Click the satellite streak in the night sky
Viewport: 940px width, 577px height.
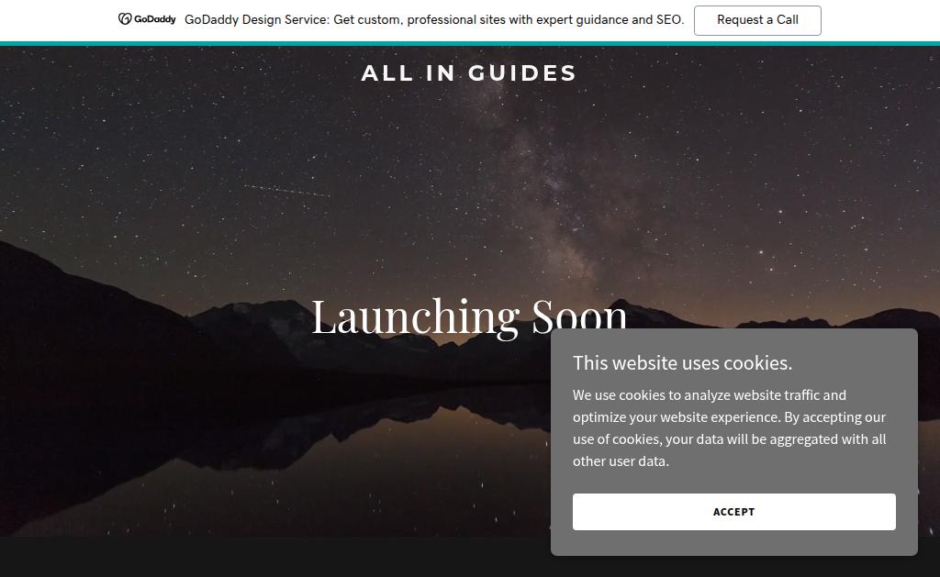tap(286, 191)
